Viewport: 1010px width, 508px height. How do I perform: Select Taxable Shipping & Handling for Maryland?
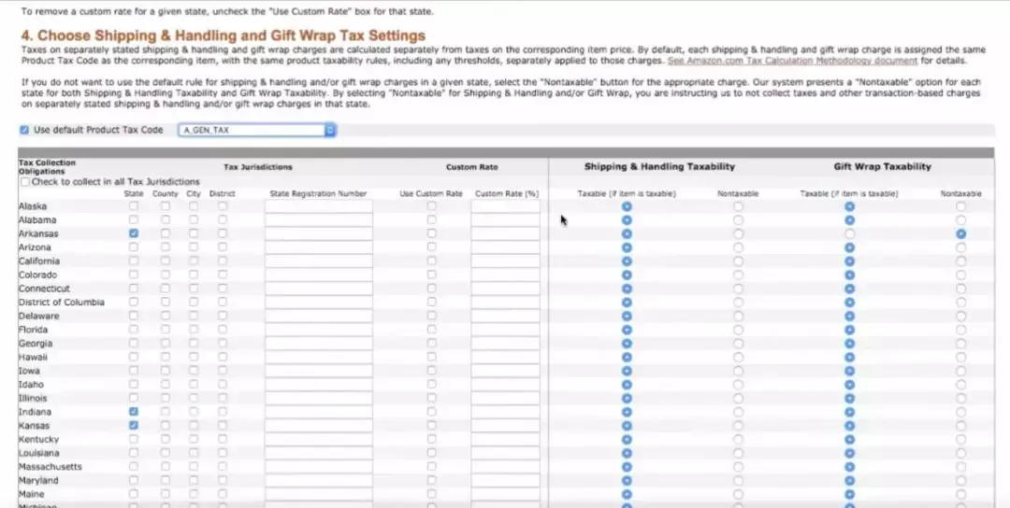click(x=627, y=480)
